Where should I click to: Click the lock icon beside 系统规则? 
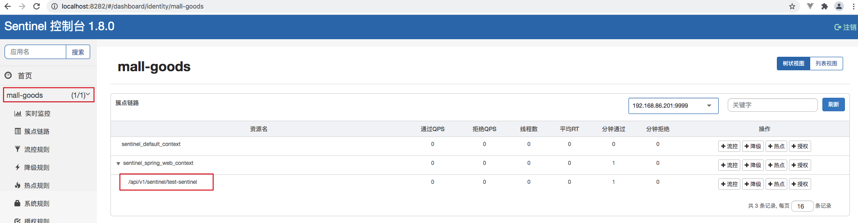[x=18, y=203]
